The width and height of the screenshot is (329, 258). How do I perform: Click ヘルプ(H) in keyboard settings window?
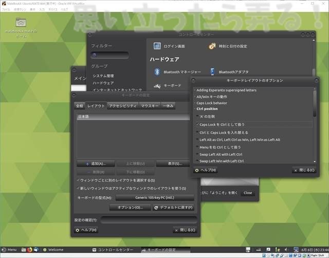tap(86, 230)
